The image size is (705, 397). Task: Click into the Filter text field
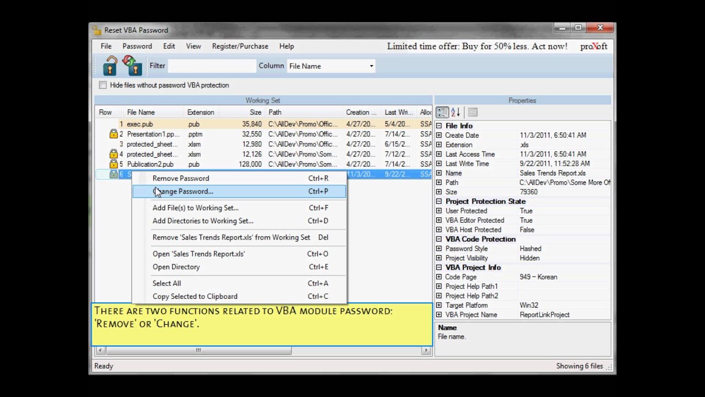[x=211, y=66]
